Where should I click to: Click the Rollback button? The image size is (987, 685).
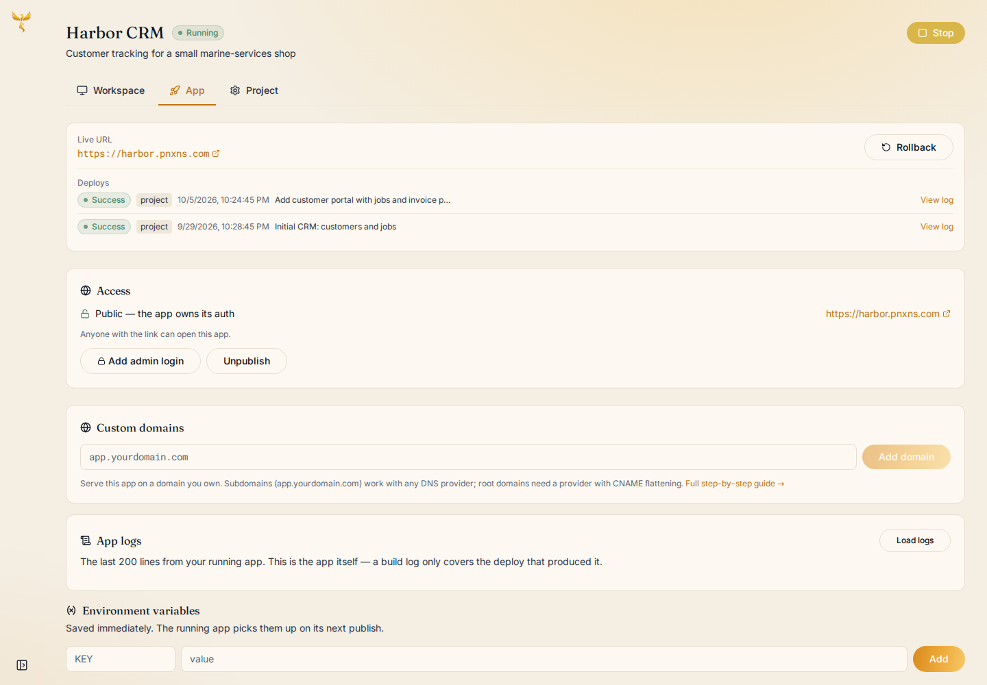tap(909, 147)
